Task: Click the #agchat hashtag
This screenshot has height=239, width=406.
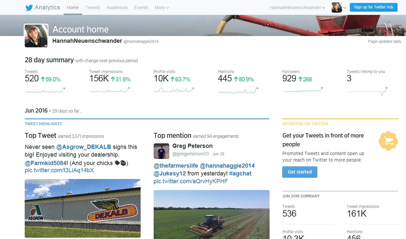Action: point(240,173)
